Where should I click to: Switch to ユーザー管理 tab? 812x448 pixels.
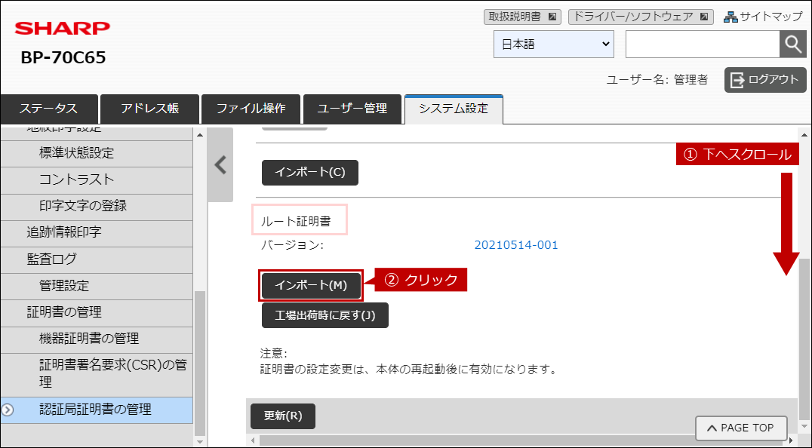click(352, 109)
